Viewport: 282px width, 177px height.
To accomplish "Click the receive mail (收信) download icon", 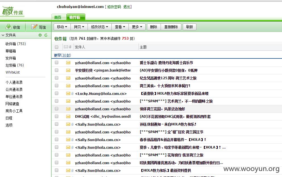I will tap(8, 27).
